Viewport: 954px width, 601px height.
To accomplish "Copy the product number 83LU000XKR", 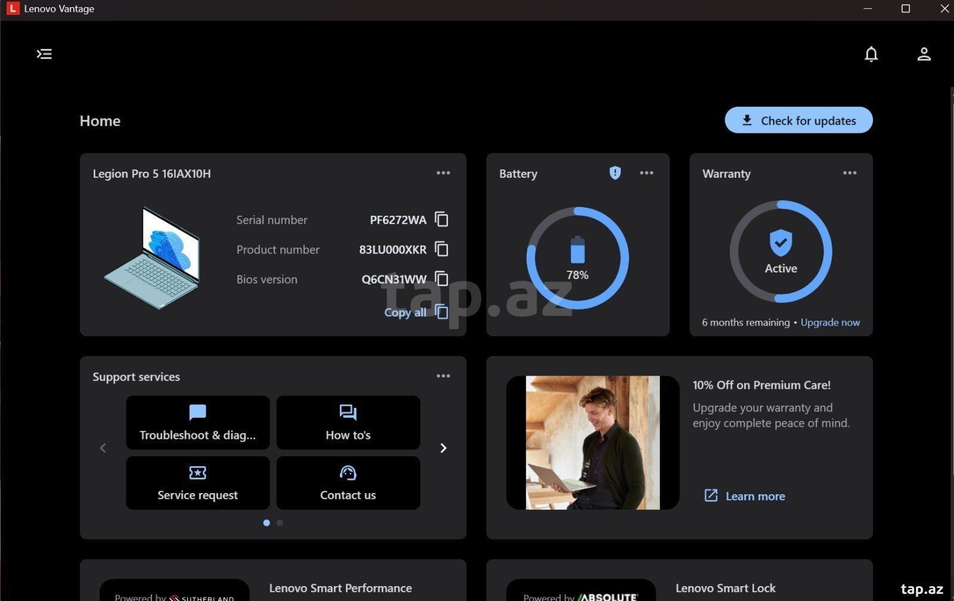I will click(441, 249).
